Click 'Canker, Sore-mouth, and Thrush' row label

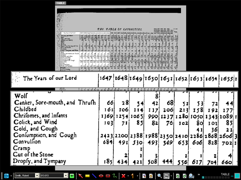point(55,102)
